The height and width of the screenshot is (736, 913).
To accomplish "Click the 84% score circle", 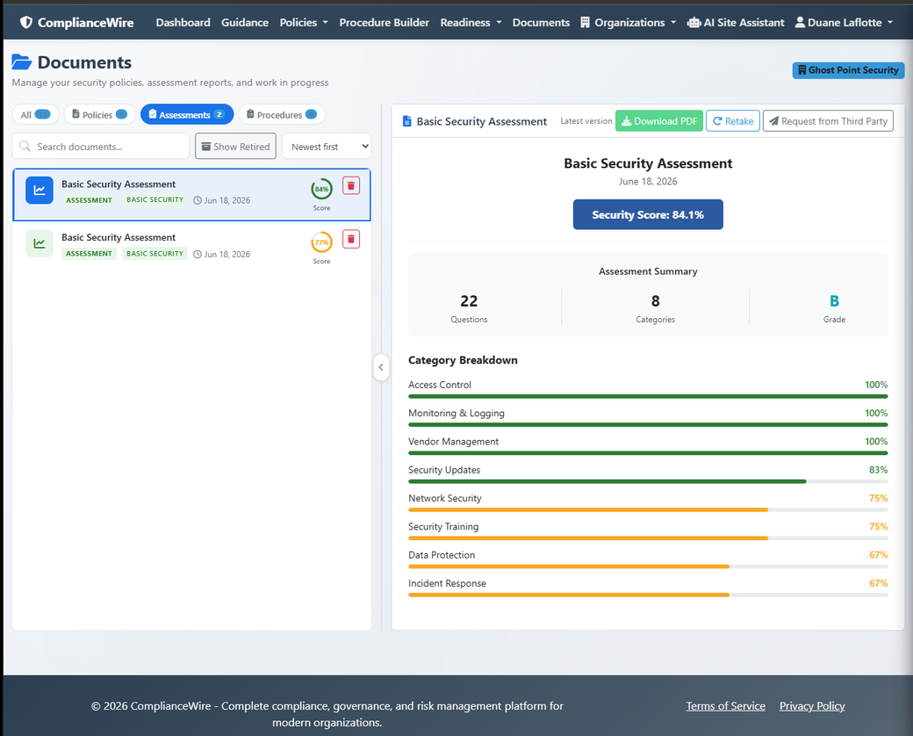I will [x=321, y=189].
